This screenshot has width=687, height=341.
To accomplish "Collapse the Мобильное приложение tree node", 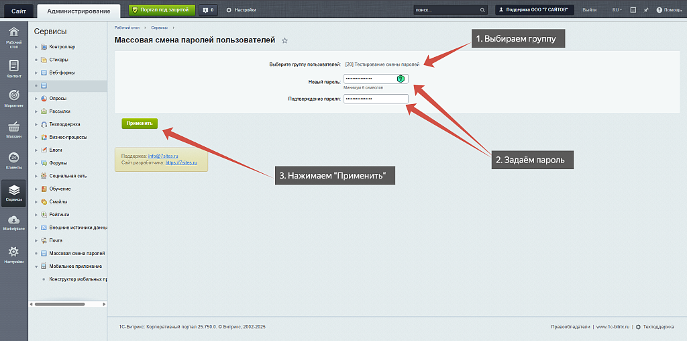I will tap(36, 266).
